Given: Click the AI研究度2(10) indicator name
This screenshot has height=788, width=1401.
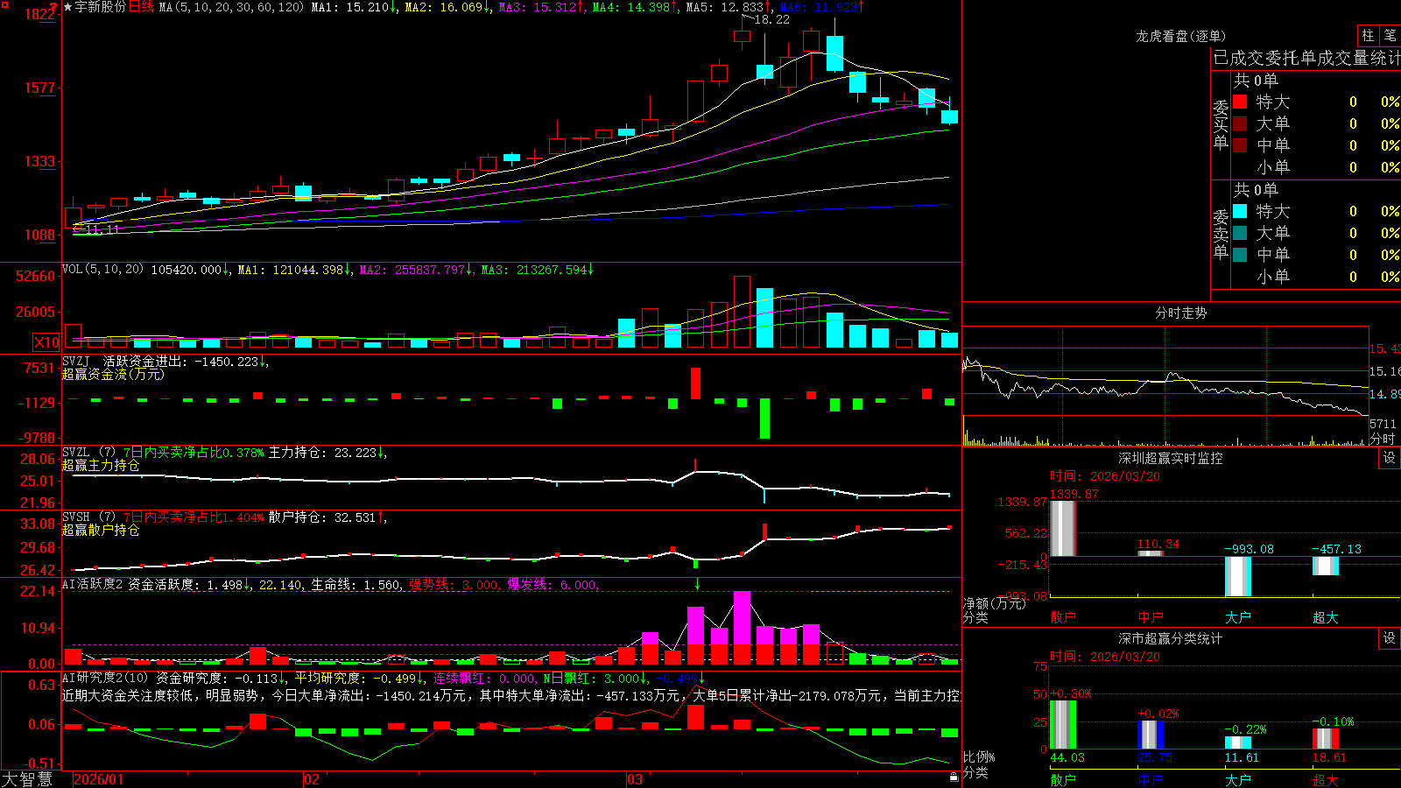Looking at the screenshot, I should (105, 678).
